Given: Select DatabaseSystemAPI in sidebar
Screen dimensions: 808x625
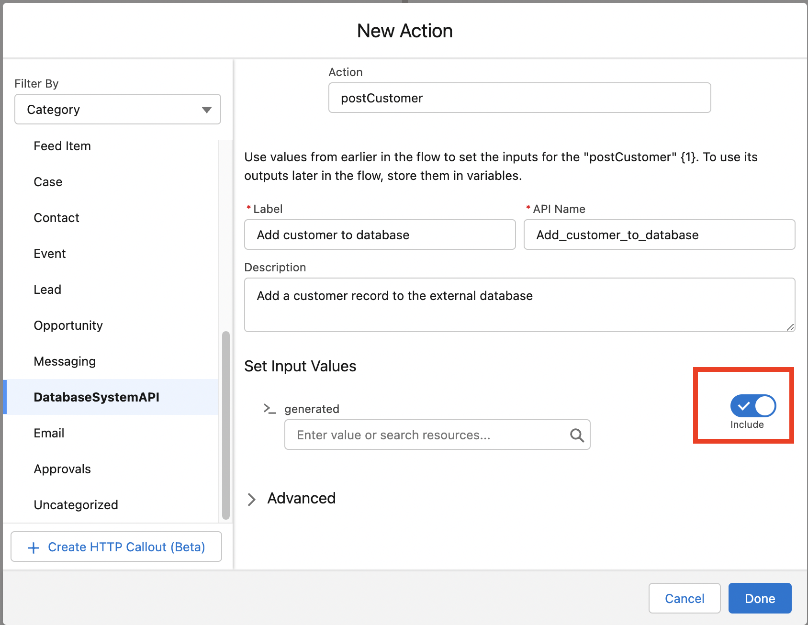Looking at the screenshot, I should pyautogui.click(x=97, y=397).
